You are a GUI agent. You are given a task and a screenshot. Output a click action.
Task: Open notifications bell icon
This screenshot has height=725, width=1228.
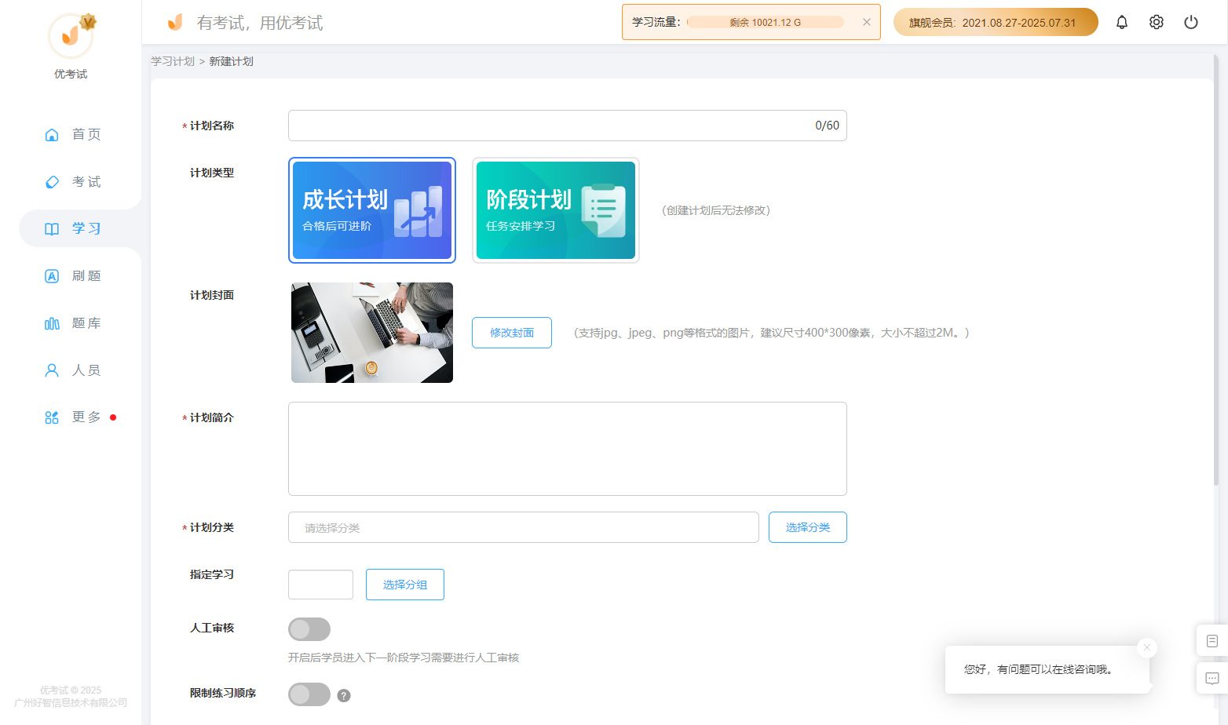tap(1122, 22)
